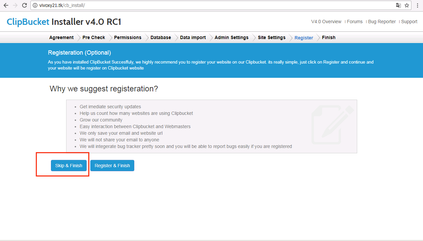Open the Forums link
The height and width of the screenshot is (241, 423).
(355, 22)
